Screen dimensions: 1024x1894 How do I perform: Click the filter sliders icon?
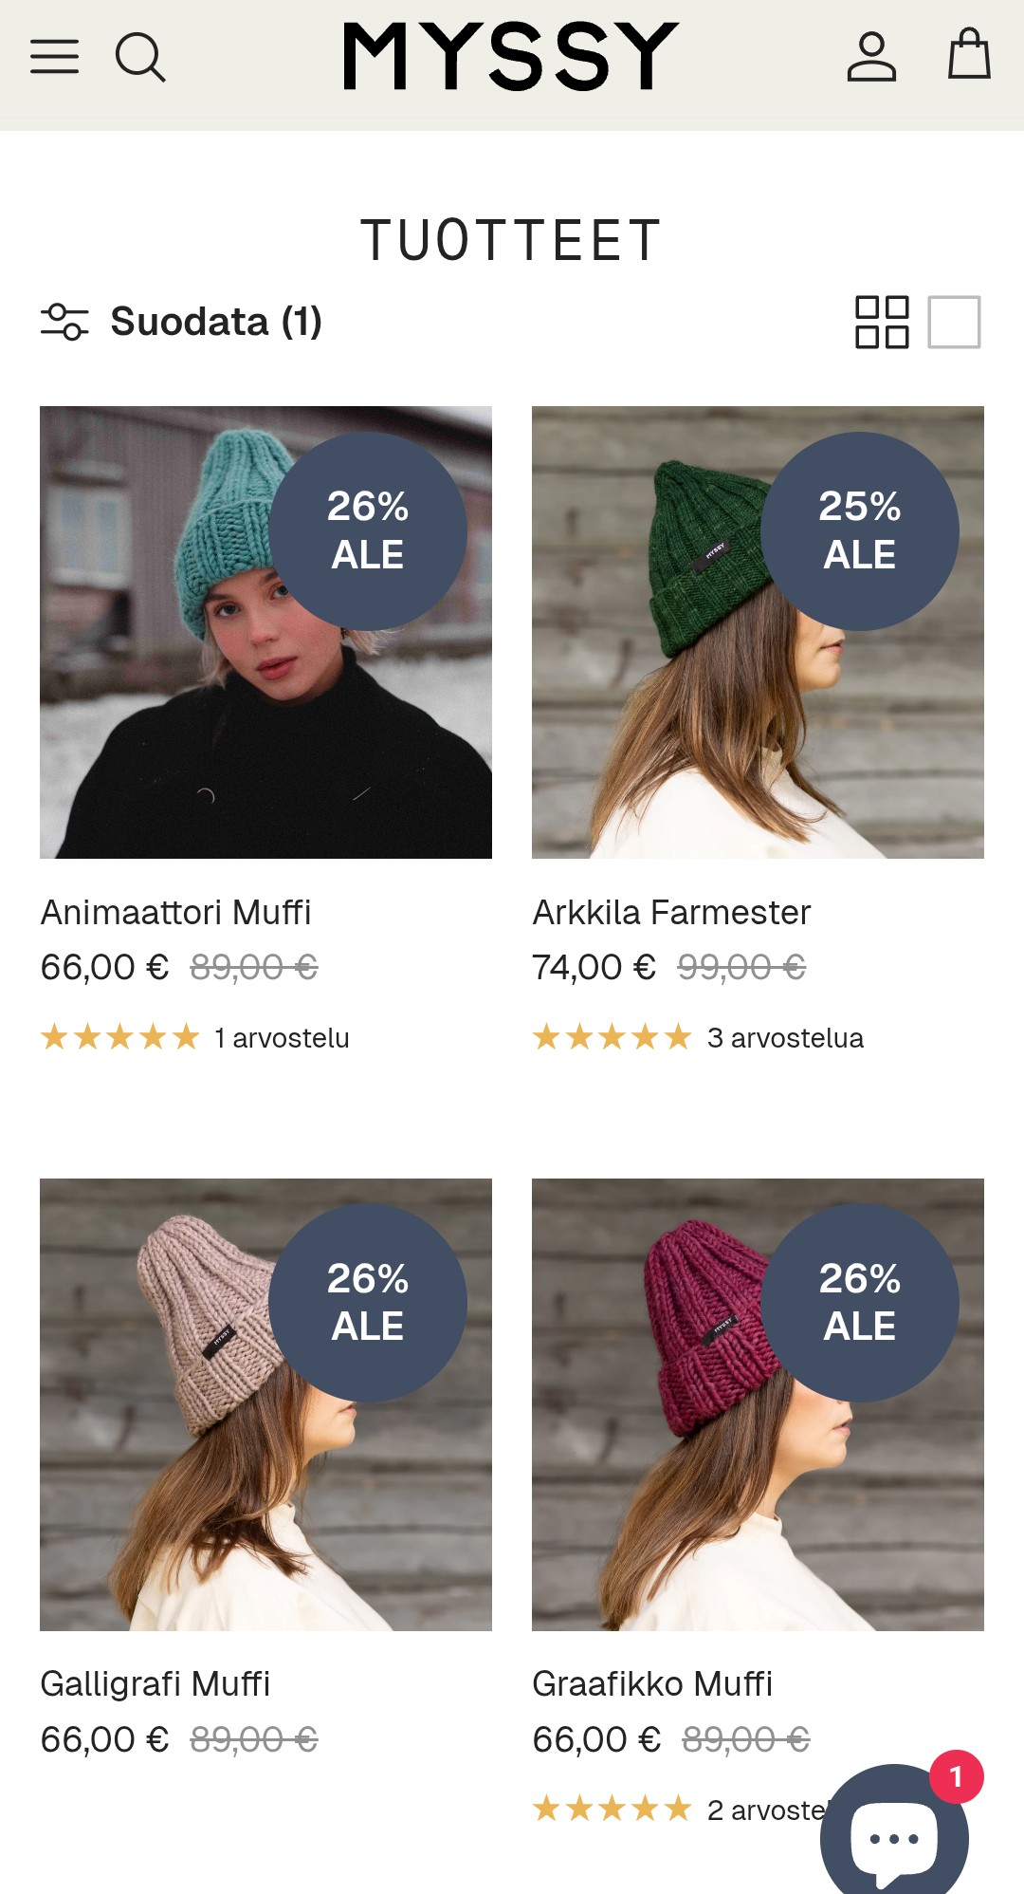tap(64, 322)
